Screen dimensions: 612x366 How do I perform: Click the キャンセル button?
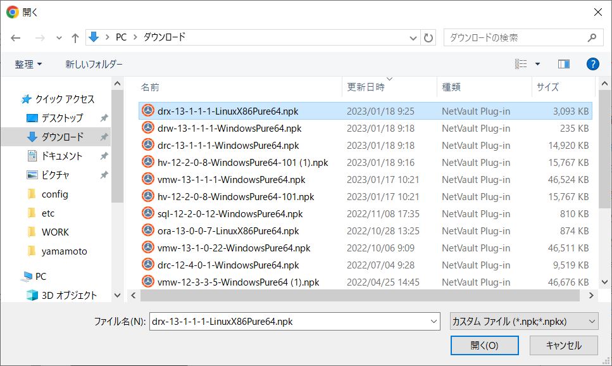point(564,345)
